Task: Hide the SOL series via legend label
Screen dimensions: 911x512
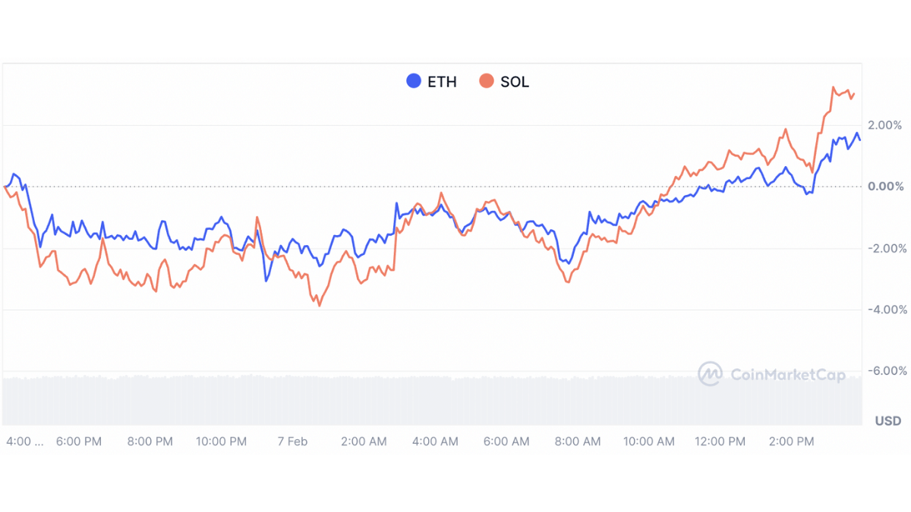Action: [515, 82]
